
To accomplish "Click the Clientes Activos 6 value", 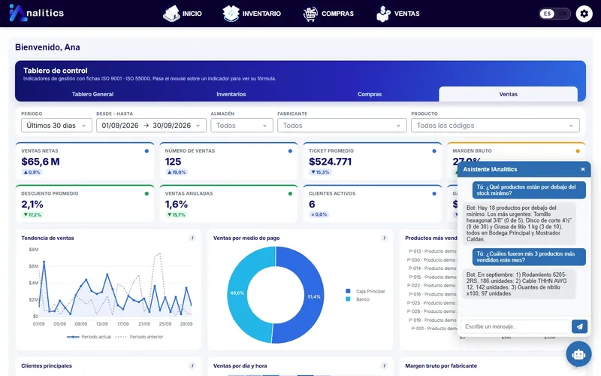I will coord(312,204).
